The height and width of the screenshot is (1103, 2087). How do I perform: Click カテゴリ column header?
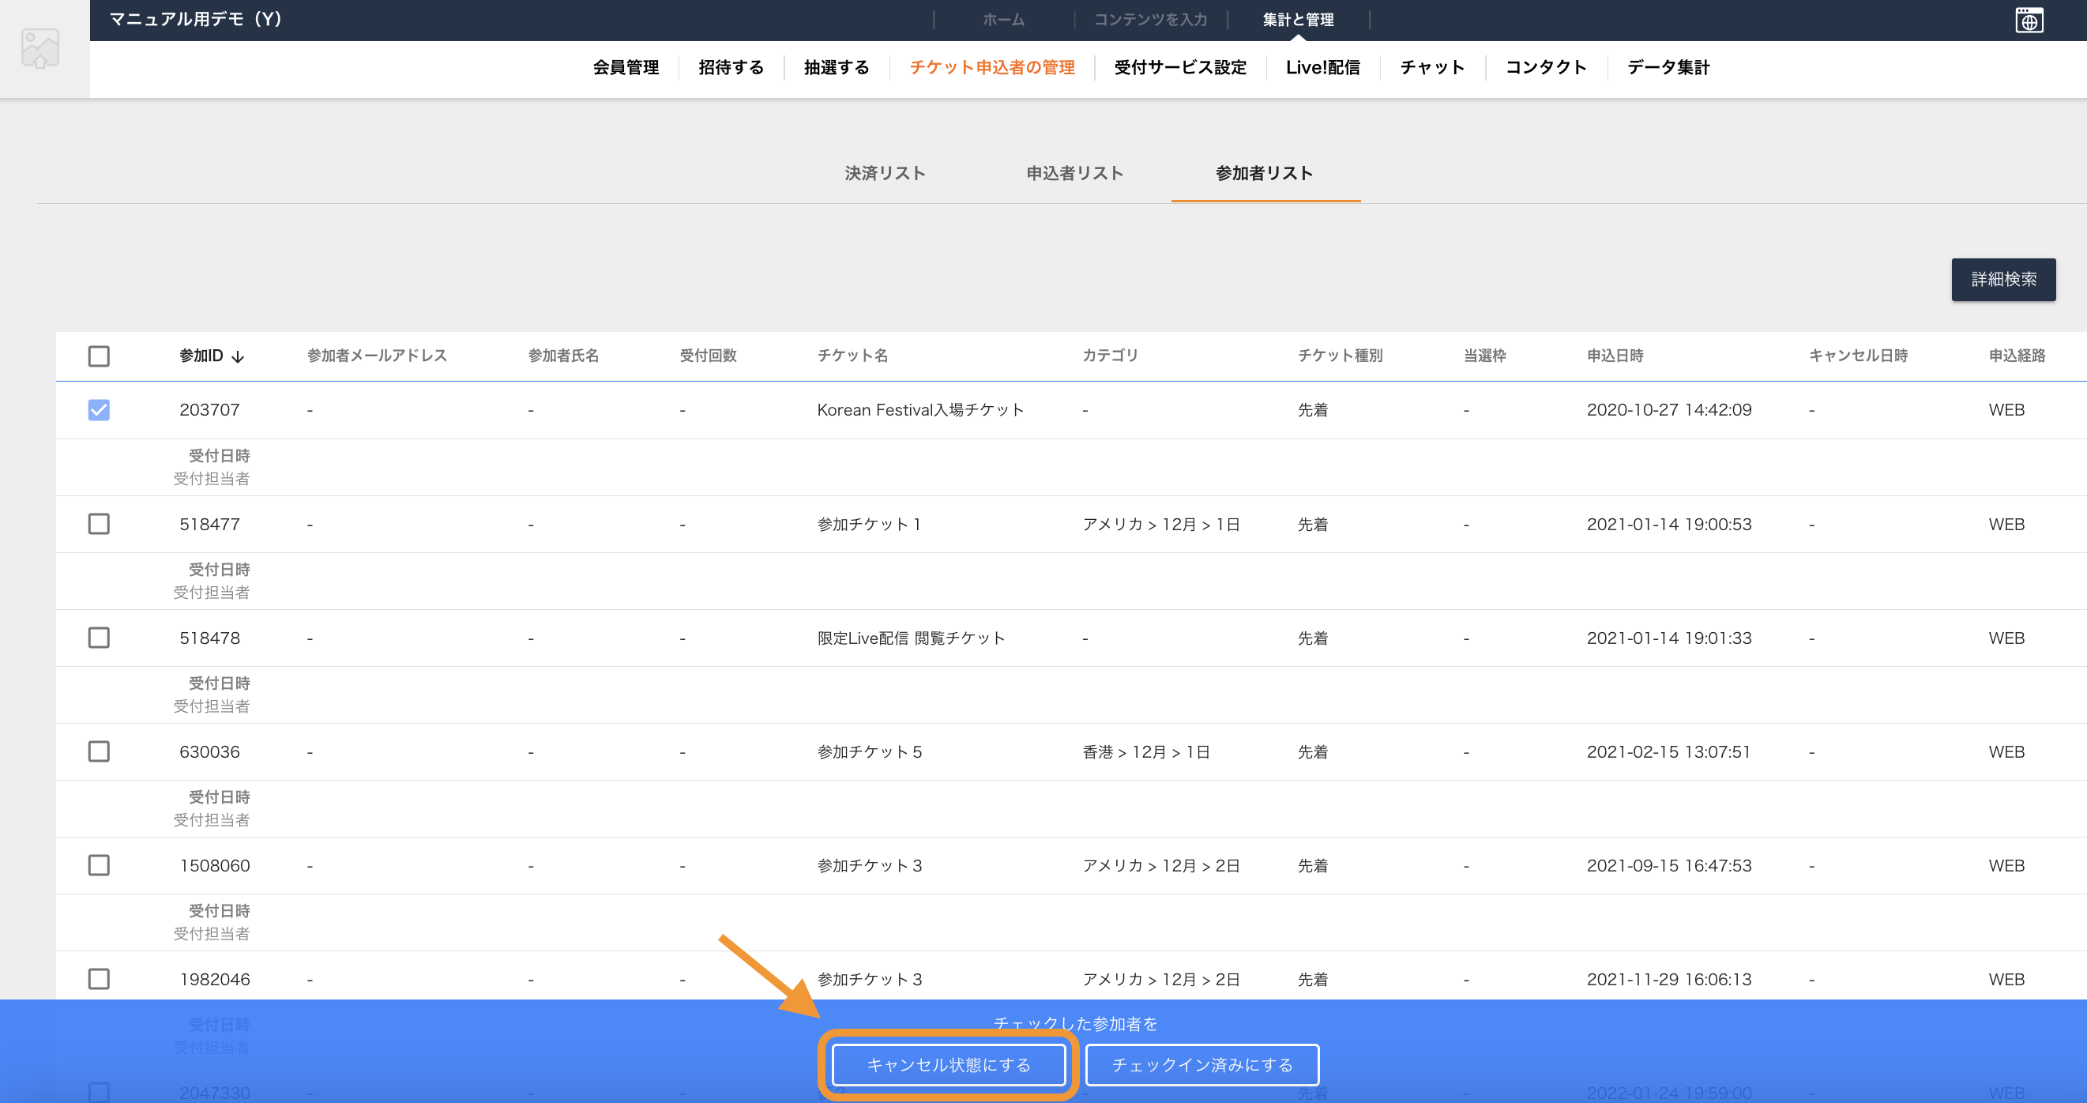point(1110,356)
